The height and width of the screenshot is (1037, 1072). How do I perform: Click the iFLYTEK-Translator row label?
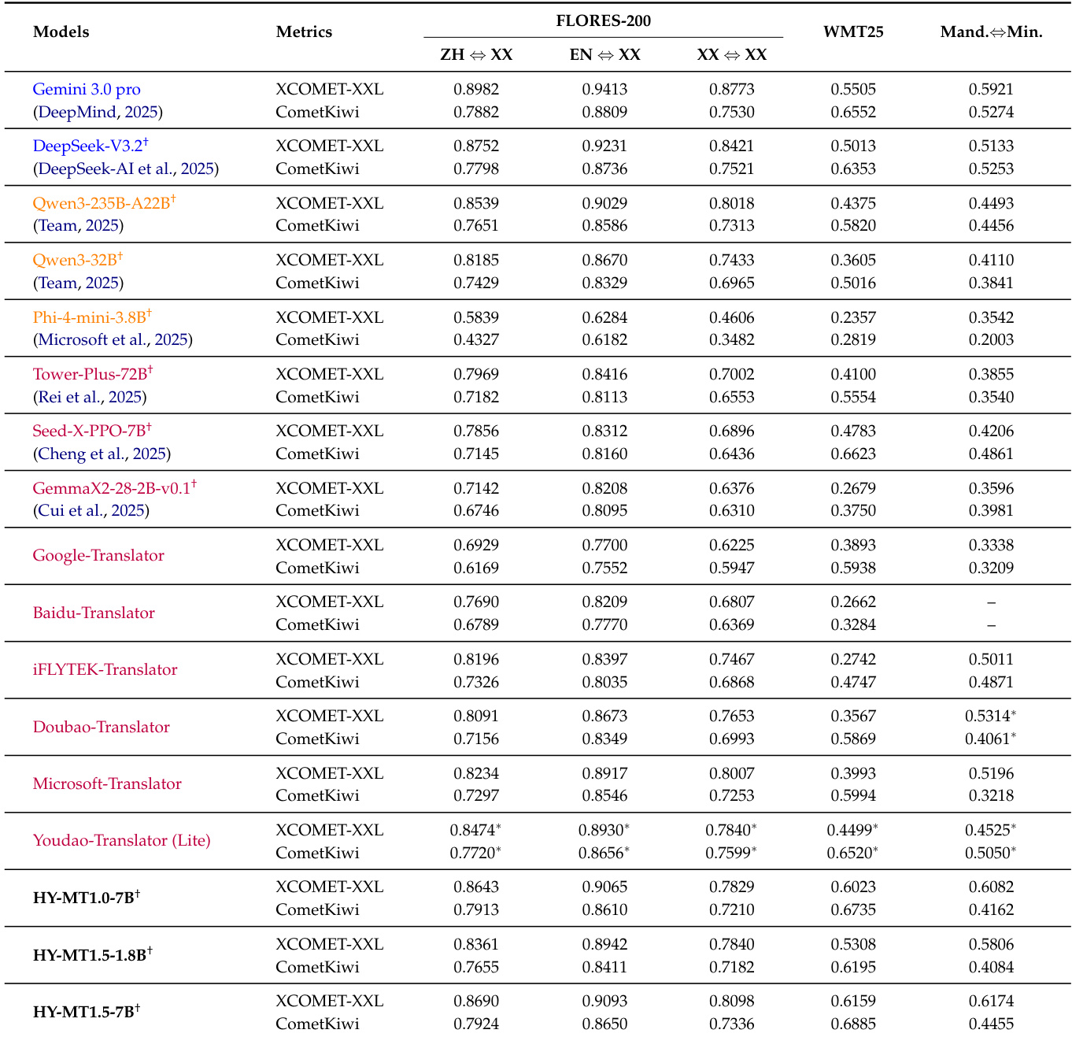point(105,670)
